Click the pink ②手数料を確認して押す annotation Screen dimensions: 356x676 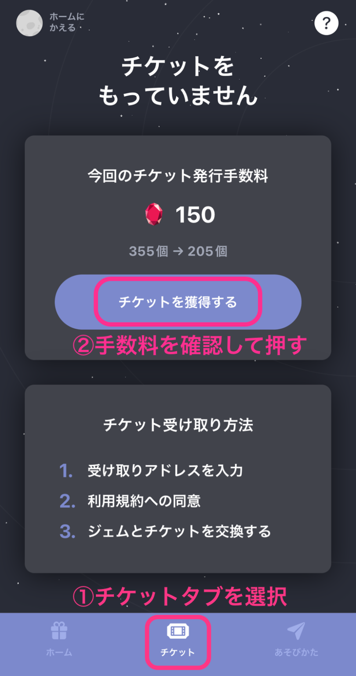click(x=189, y=346)
